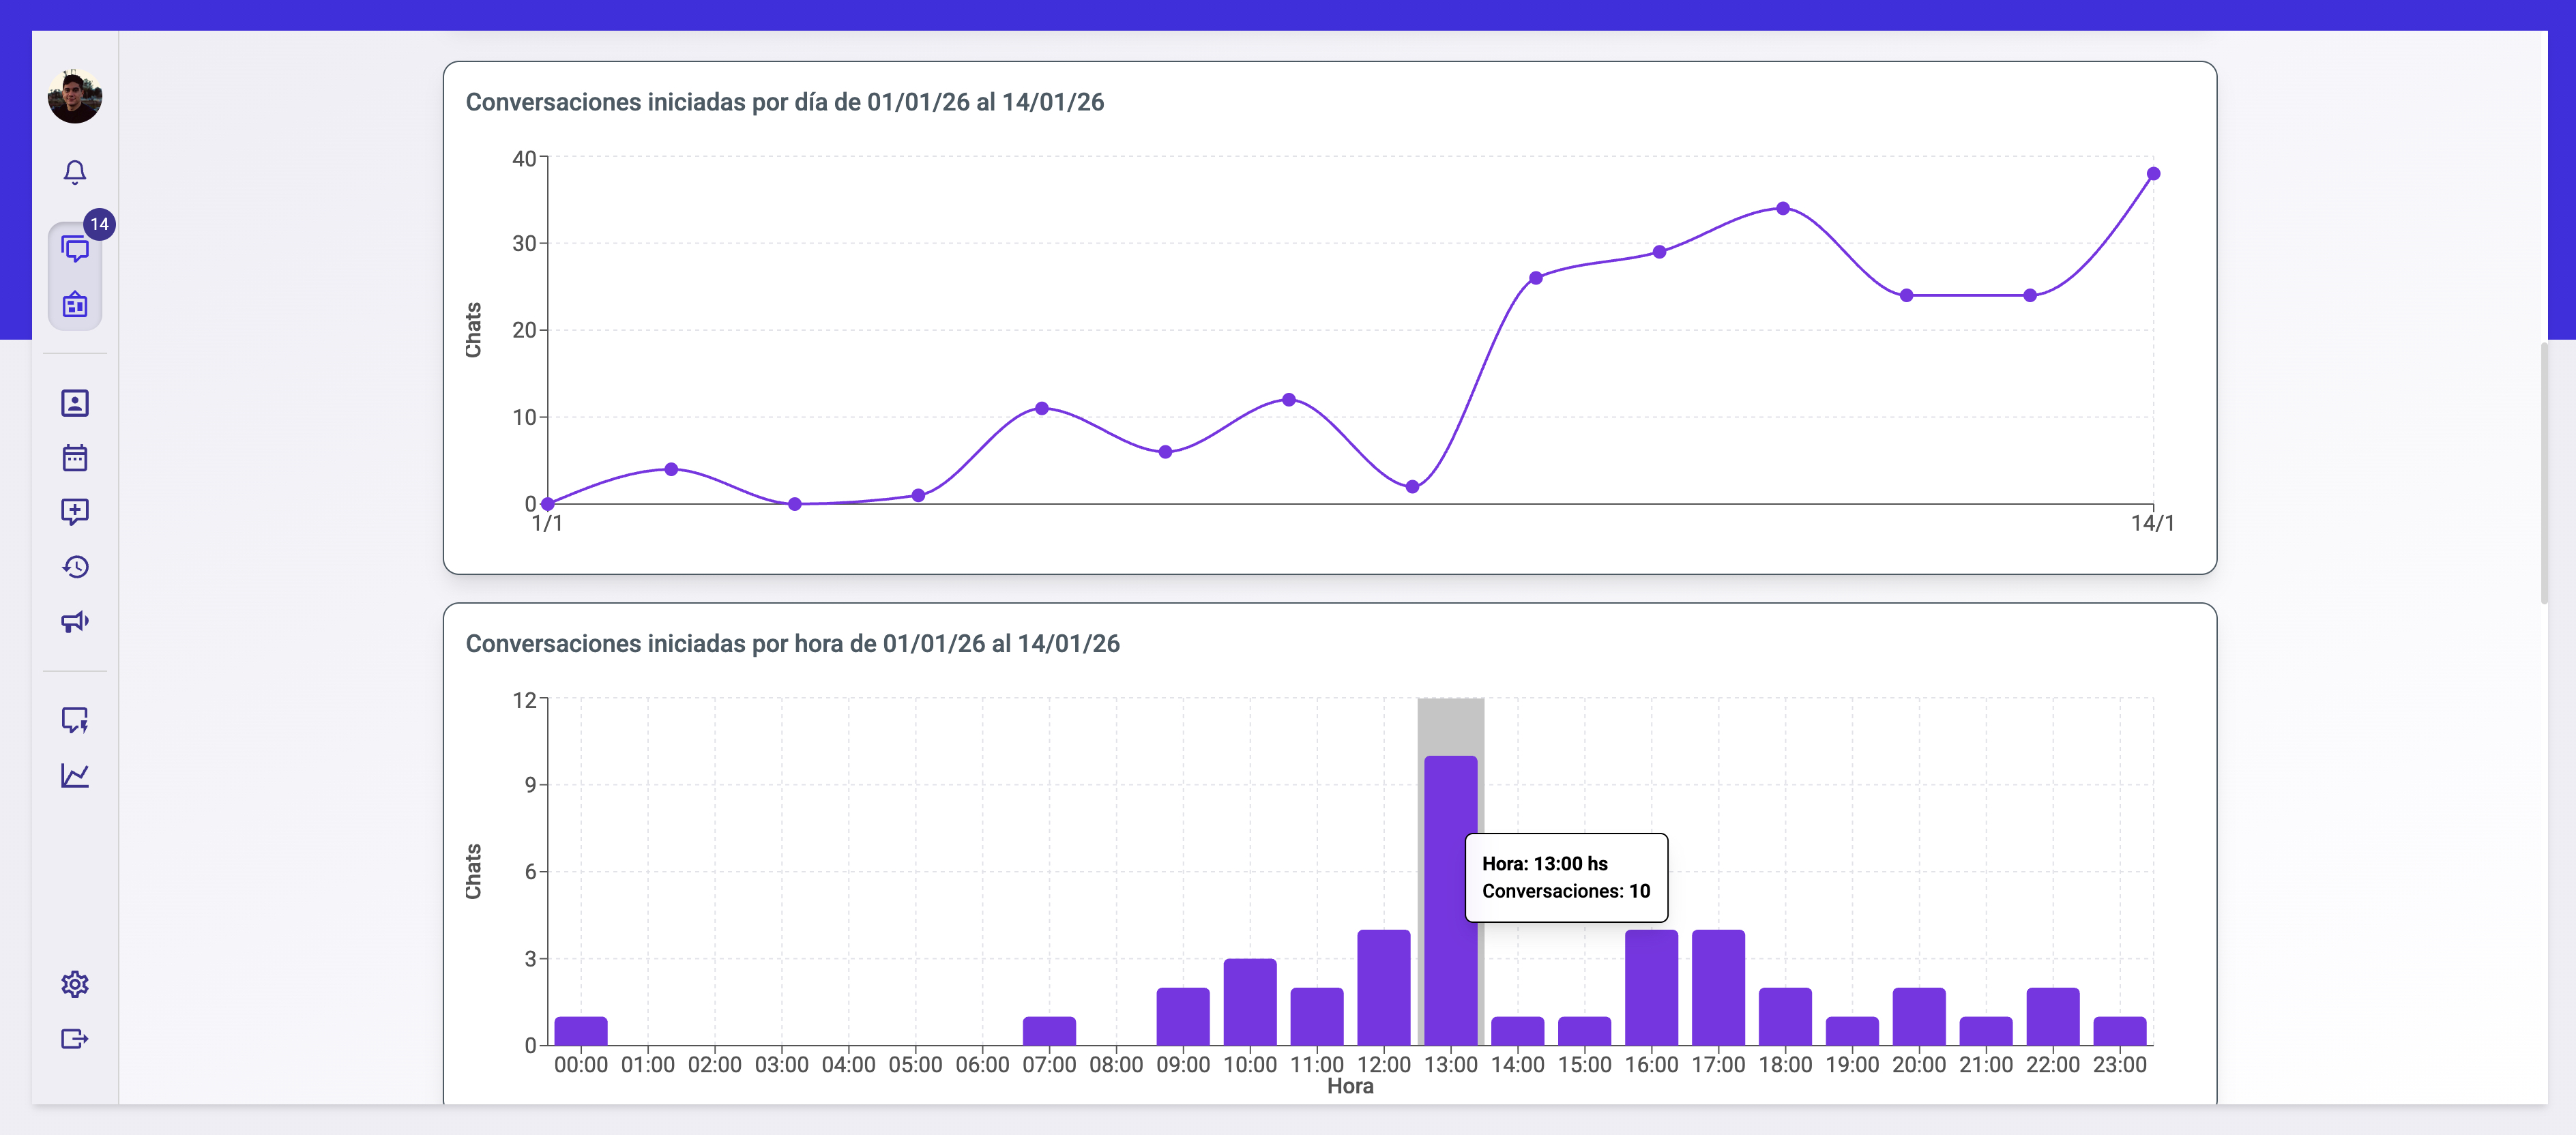Click the 10:00 bar in hourly chart
Screen dimensions: 2576x1135
[x=1249, y=1001]
